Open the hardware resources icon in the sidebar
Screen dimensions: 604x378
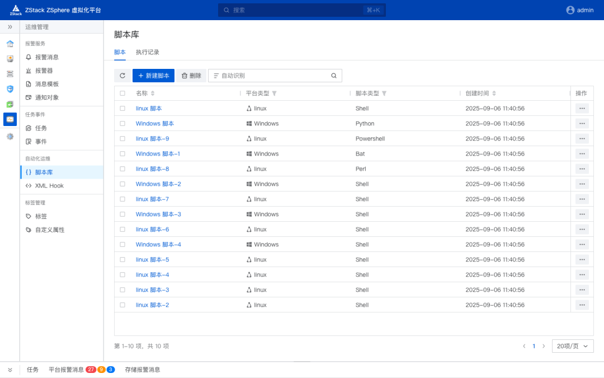point(10,73)
